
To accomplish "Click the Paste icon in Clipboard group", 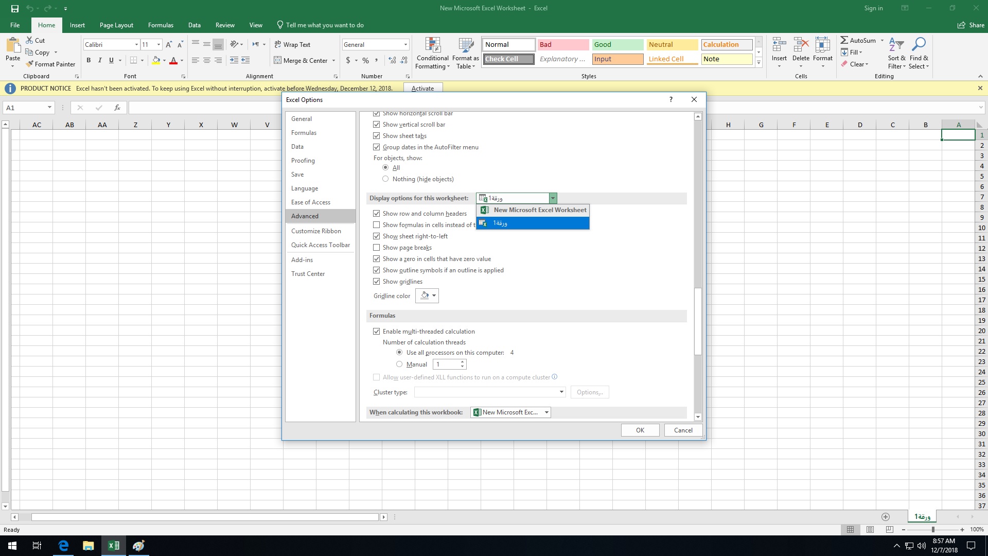I will click(13, 46).
